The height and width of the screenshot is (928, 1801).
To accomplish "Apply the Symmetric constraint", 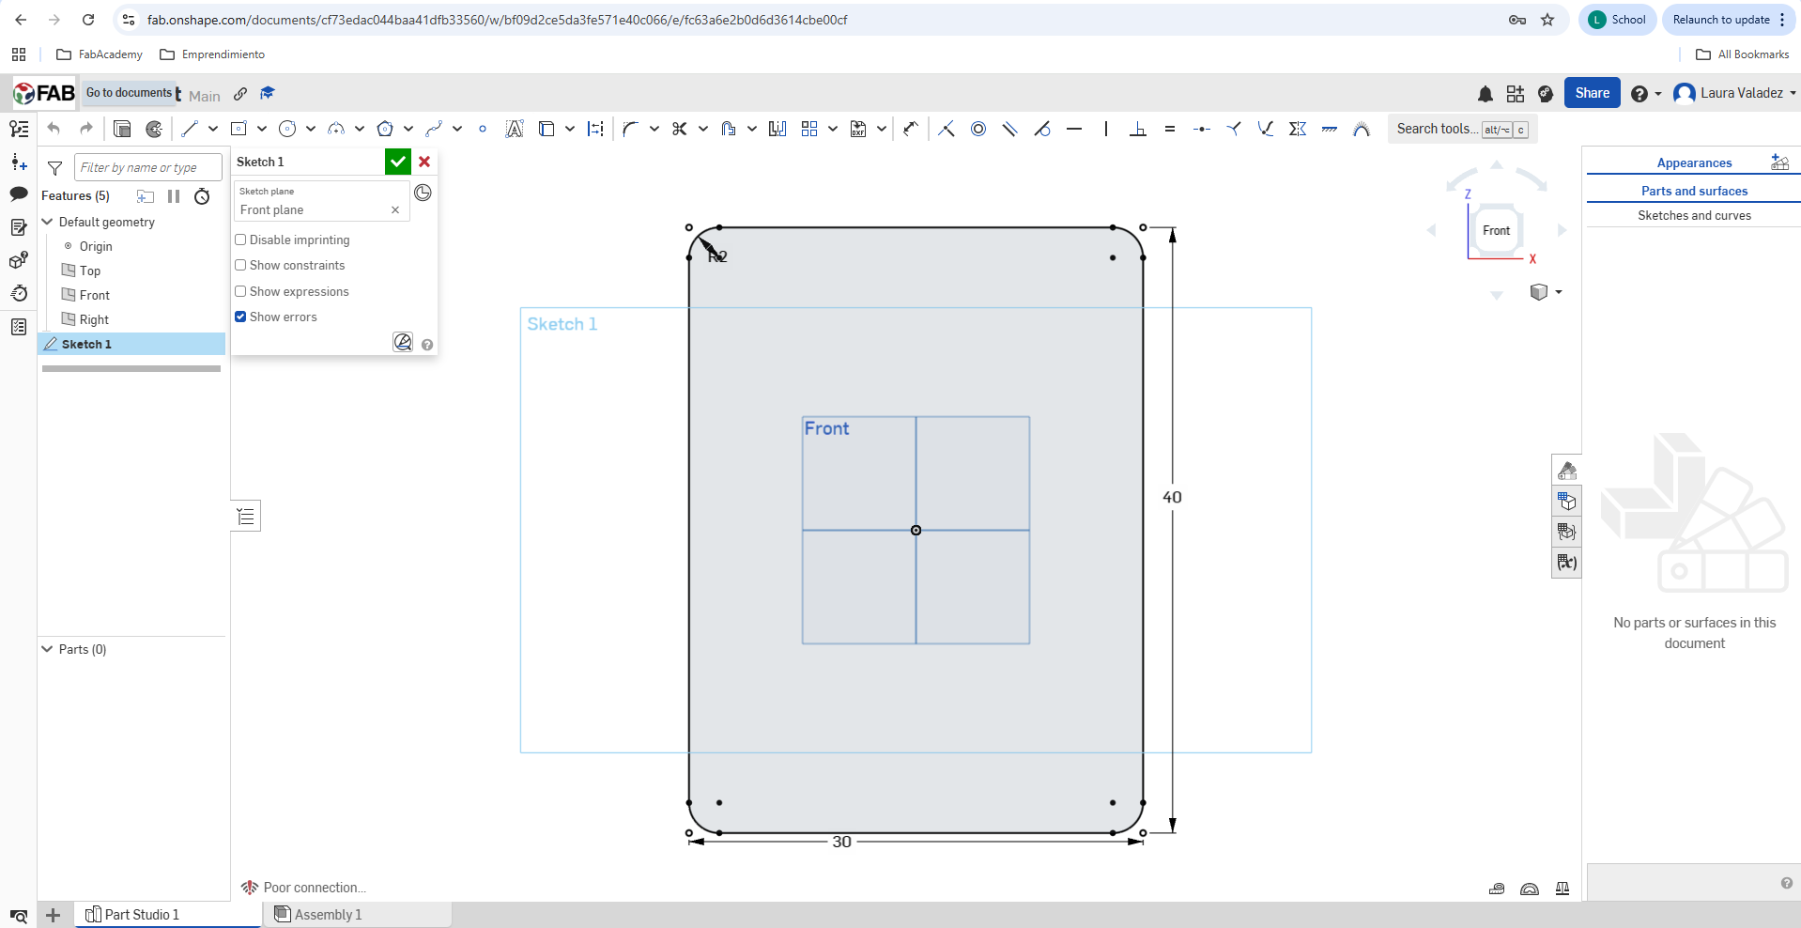I will (x=1298, y=129).
